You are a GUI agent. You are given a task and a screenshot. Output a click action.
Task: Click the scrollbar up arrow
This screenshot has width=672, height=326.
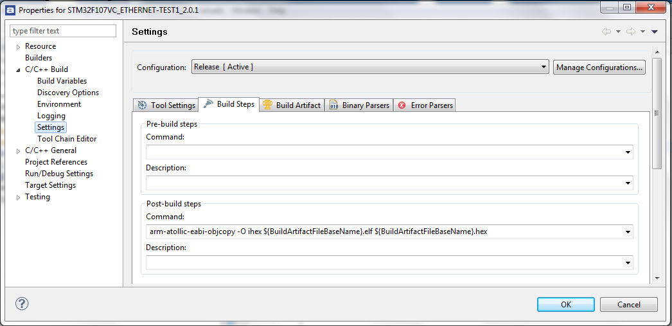pos(657,51)
